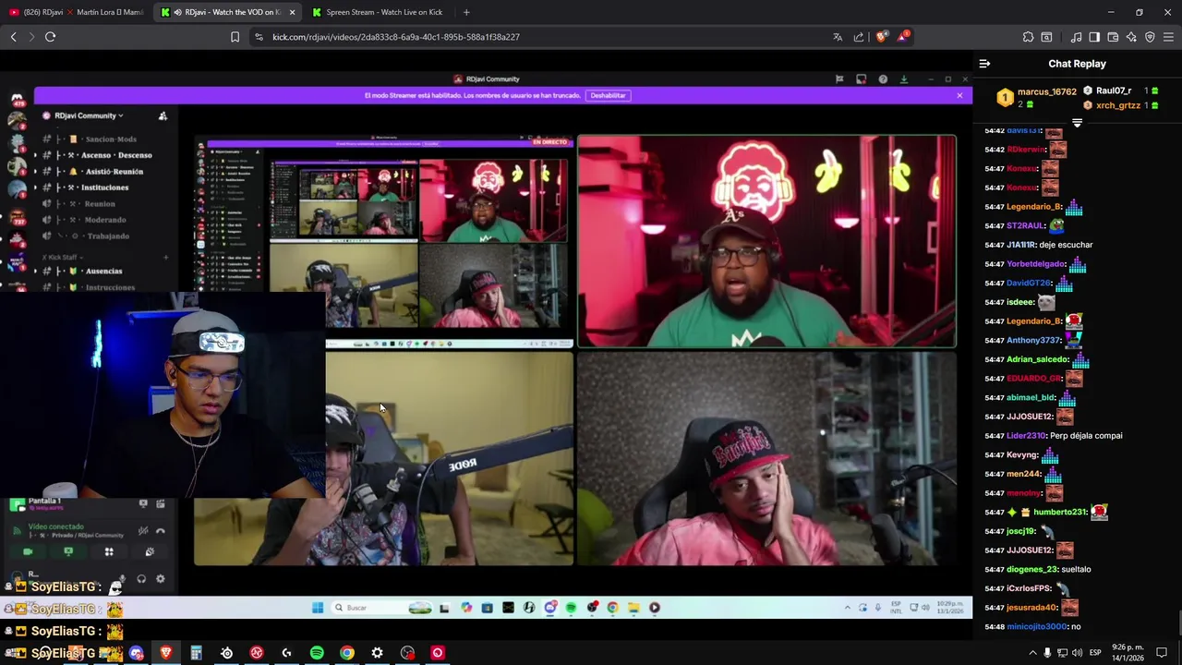Viewport: 1182px width, 665px height.
Task: Toggle Discord screen share button
Action: tap(68, 551)
